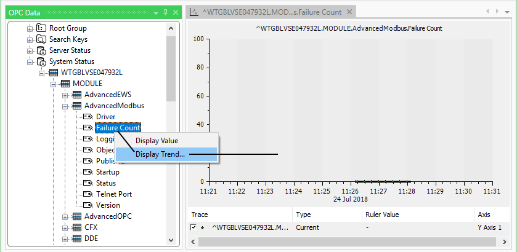Click the Server Status icon

tap(41, 50)
